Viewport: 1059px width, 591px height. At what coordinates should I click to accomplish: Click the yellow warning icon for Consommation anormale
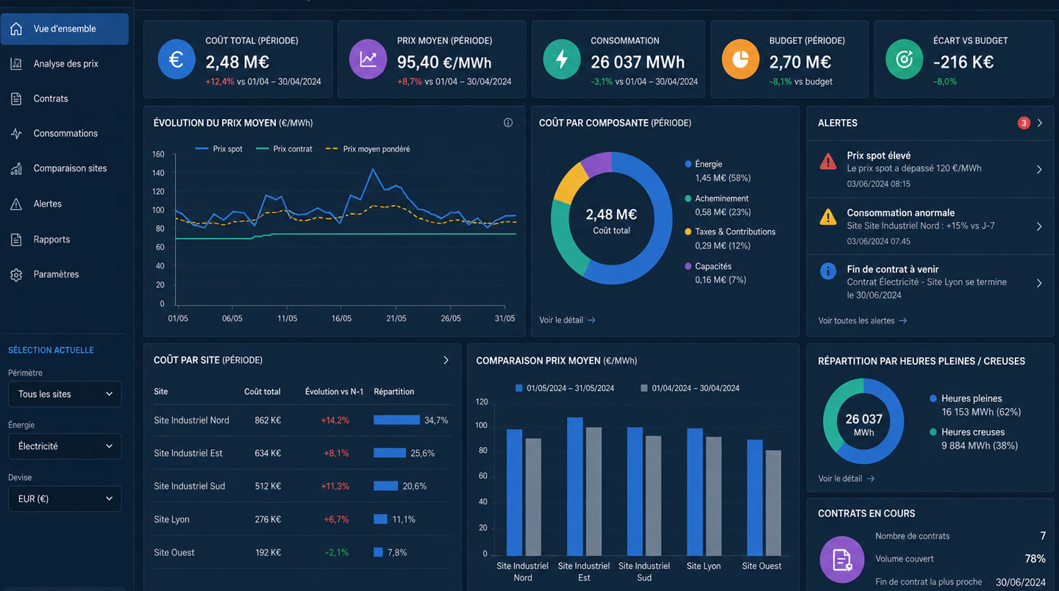click(x=828, y=217)
